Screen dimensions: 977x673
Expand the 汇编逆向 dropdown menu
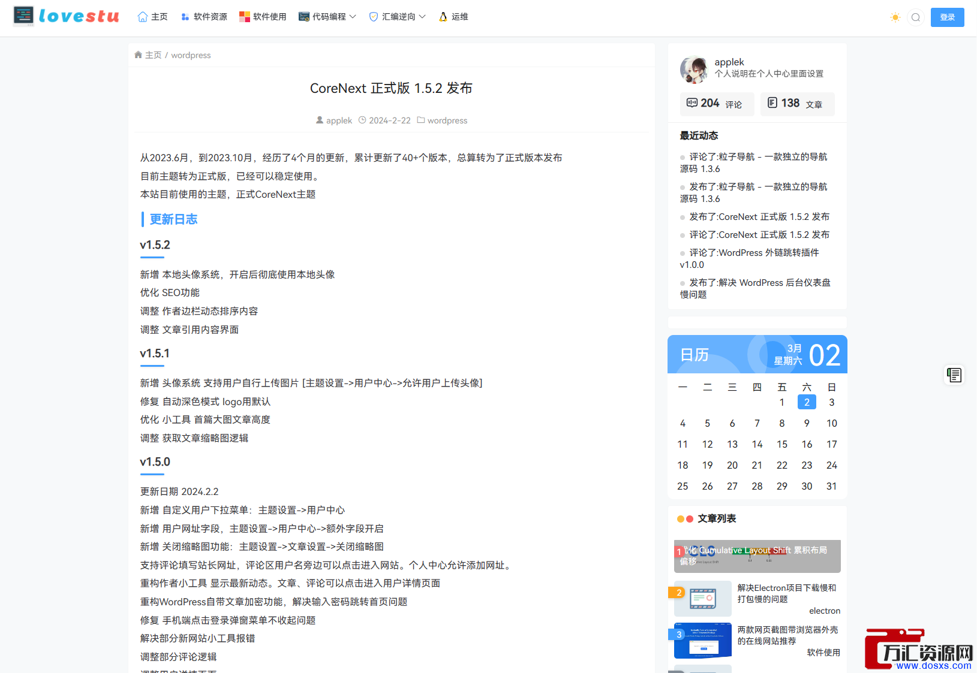click(x=397, y=17)
